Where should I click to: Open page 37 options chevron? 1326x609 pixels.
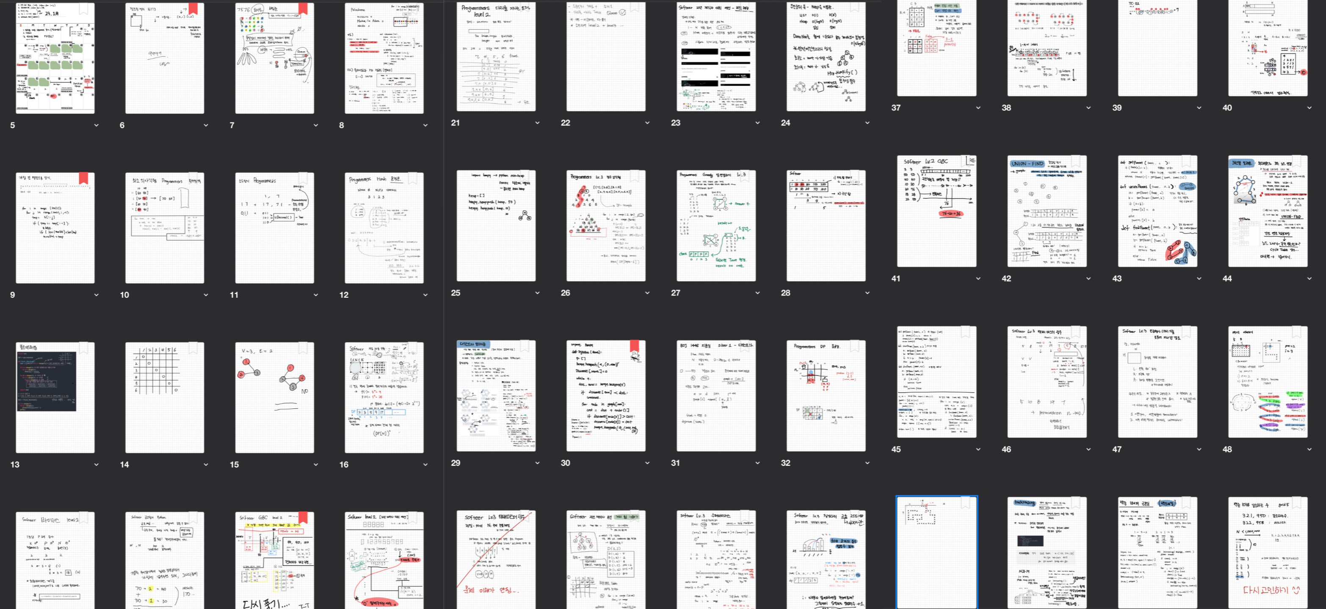(978, 108)
